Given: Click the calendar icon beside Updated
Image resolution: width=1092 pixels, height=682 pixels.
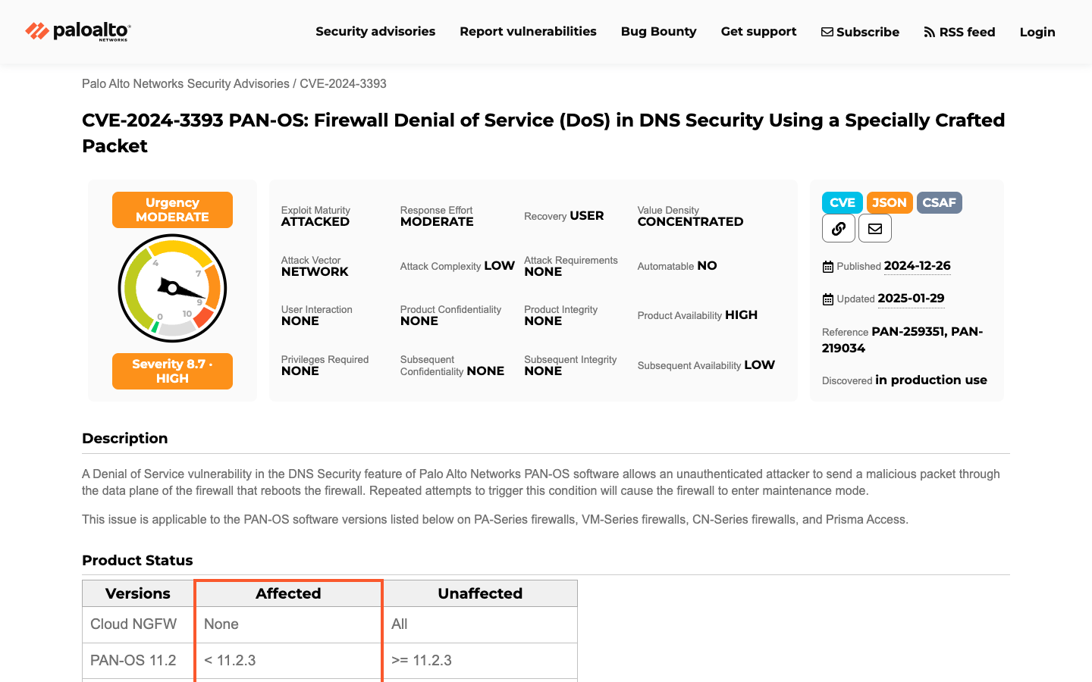Looking at the screenshot, I should click(827, 299).
